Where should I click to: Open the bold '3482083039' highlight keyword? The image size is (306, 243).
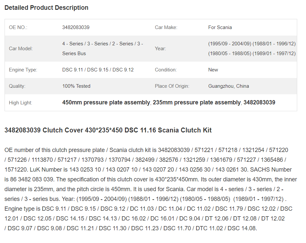point(259,102)
